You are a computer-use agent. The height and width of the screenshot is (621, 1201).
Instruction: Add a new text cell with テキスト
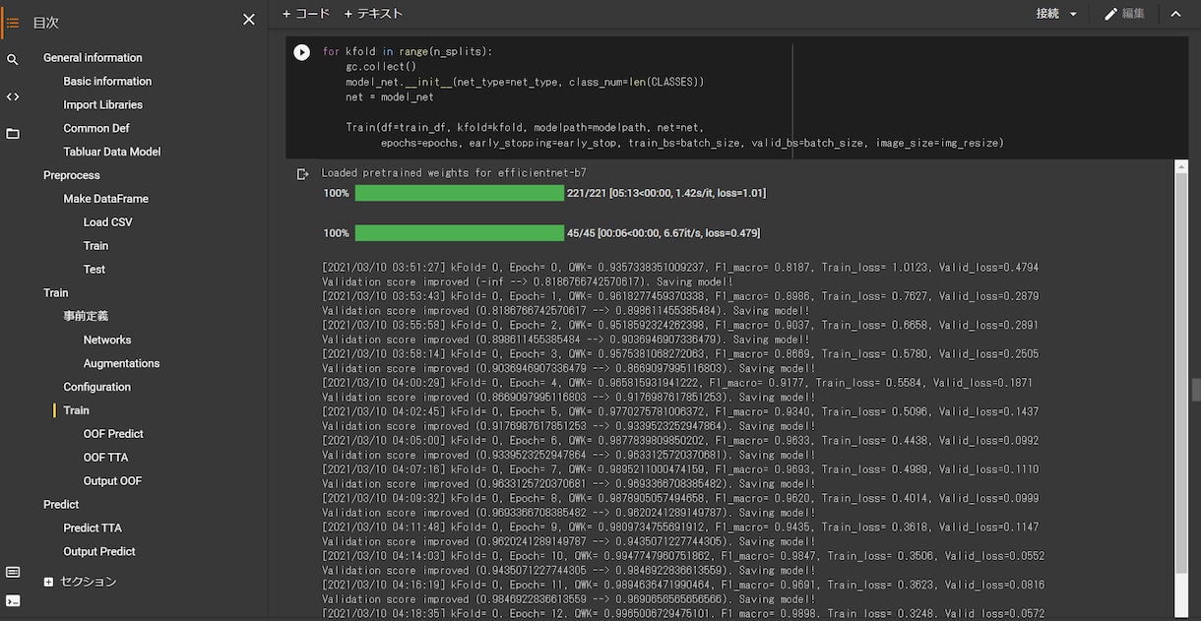pyautogui.click(x=373, y=14)
